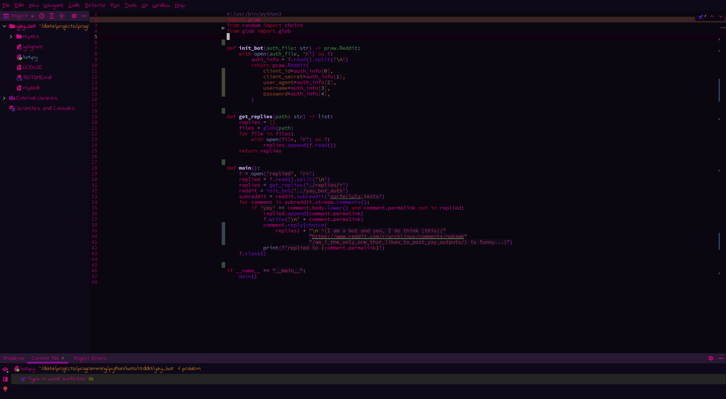Collapse the yay_bot project root
This screenshot has width=726, height=399.
(5, 26)
